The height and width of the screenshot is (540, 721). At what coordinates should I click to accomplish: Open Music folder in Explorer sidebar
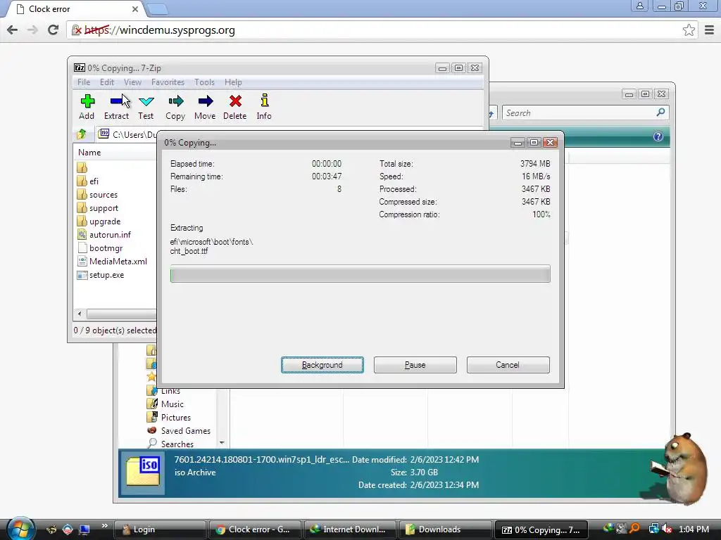pos(172,404)
